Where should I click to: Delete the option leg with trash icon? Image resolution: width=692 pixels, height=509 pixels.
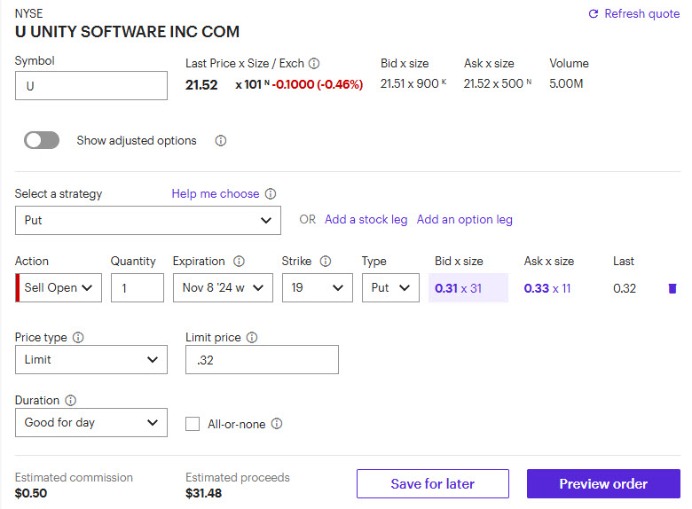tap(672, 288)
